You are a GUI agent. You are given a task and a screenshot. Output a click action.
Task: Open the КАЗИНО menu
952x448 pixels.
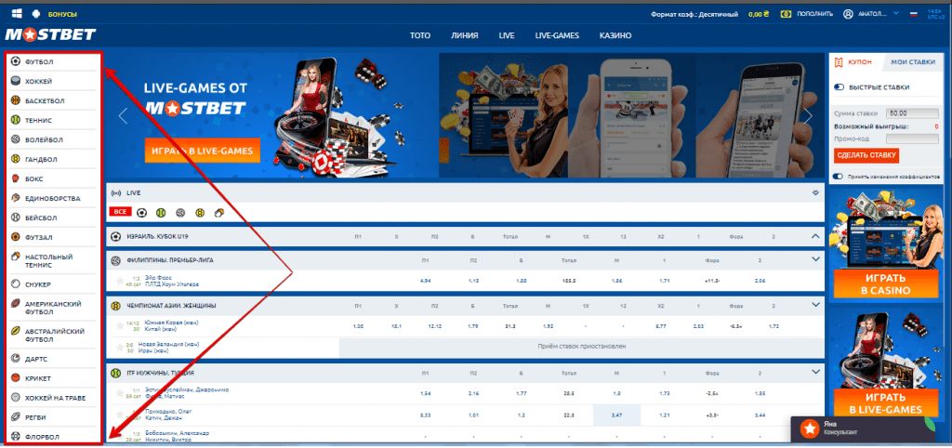tap(615, 36)
